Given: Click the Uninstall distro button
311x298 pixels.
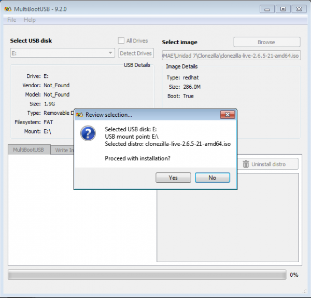Looking at the screenshot, I should click(x=268, y=164).
